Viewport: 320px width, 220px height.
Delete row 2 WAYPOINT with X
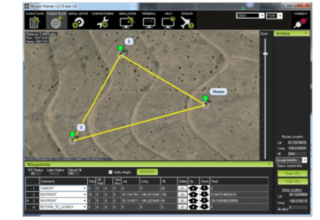tap(182, 194)
